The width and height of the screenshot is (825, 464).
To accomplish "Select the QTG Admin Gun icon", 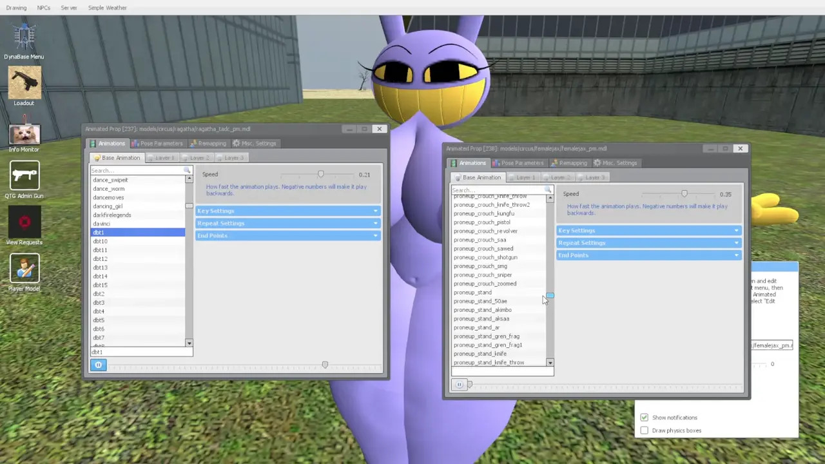I will [24, 176].
